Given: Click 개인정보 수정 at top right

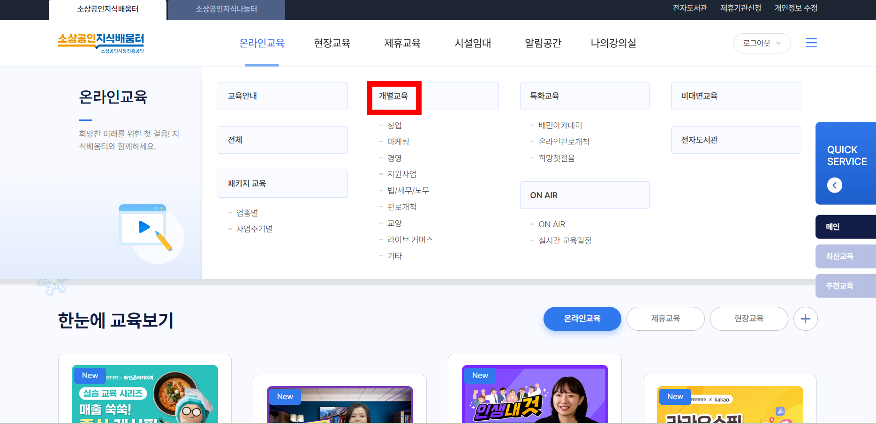Looking at the screenshot, I should point(795,8).
